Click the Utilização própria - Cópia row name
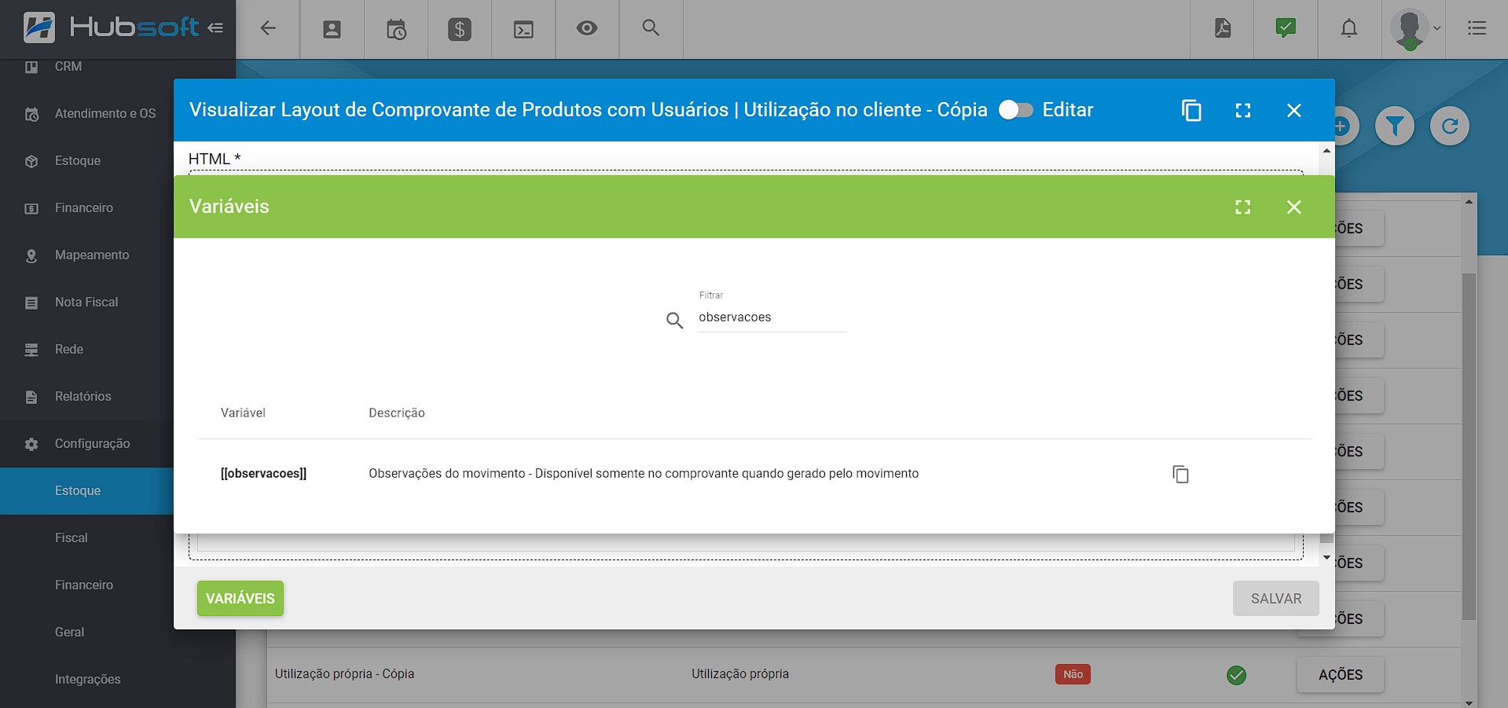 point(344,674)
